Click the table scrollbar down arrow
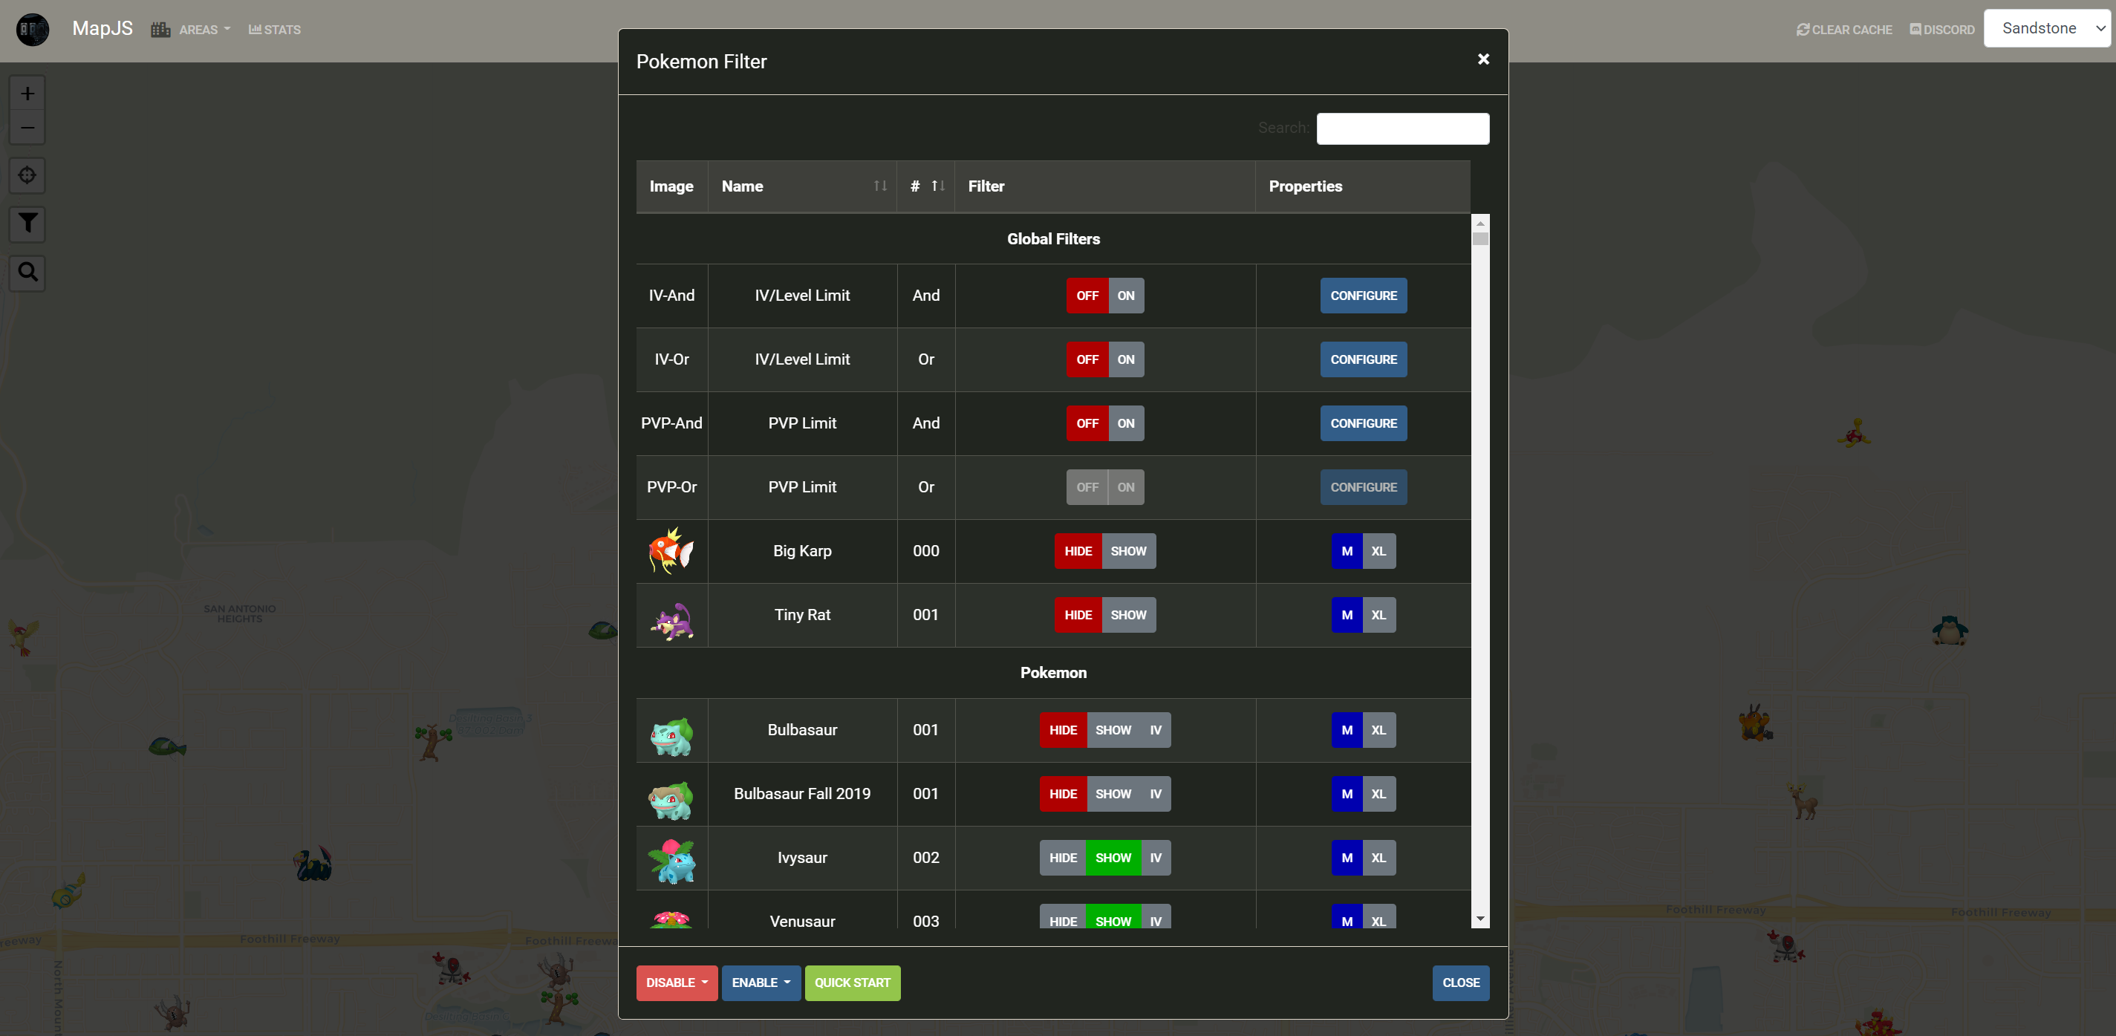 (1480, 919)
